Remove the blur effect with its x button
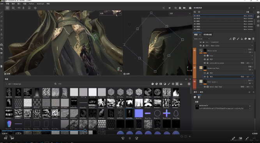This screenshot has width=260, height=143. tap(252, 56)
